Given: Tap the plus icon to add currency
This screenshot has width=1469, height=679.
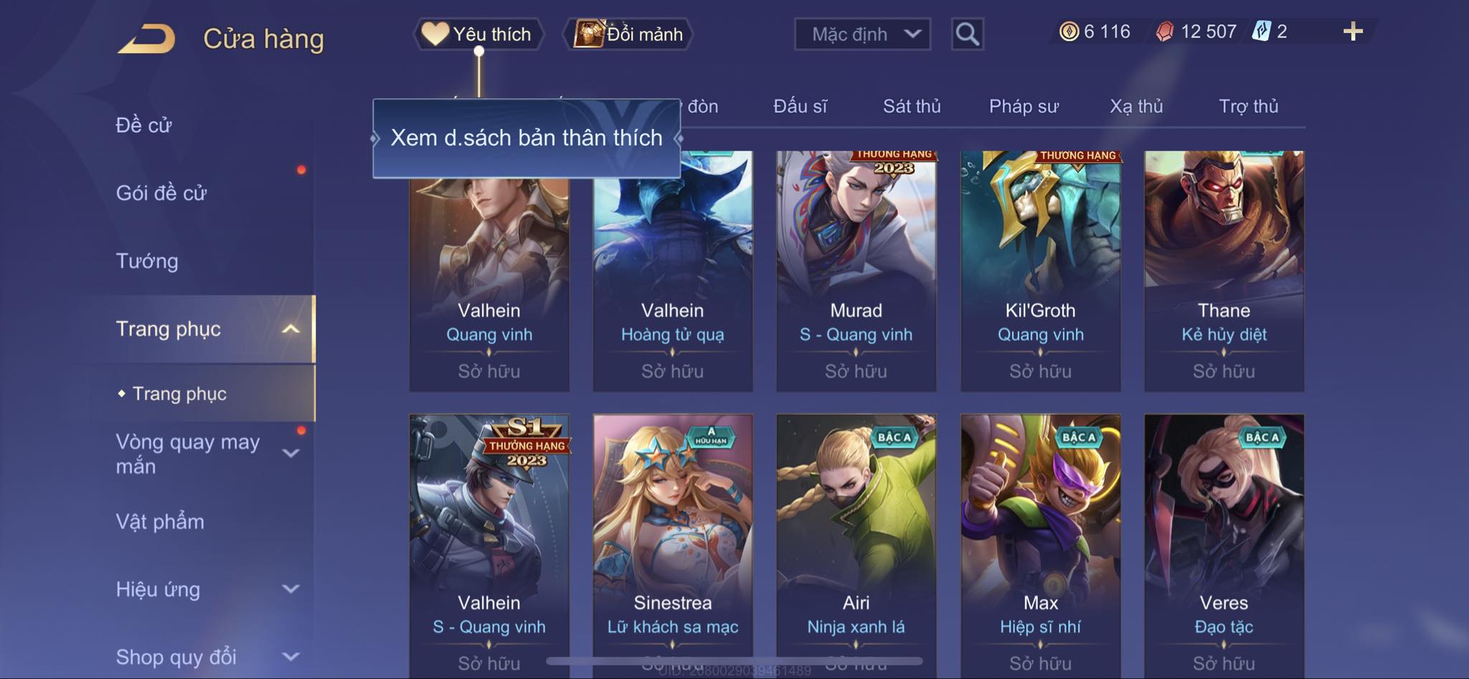Looking at the screenshot, I should click(x=1353, y=32).
